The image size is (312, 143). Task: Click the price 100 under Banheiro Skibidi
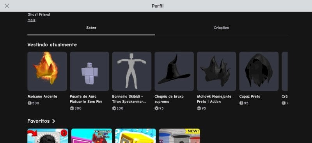click(x=120, y=108)
